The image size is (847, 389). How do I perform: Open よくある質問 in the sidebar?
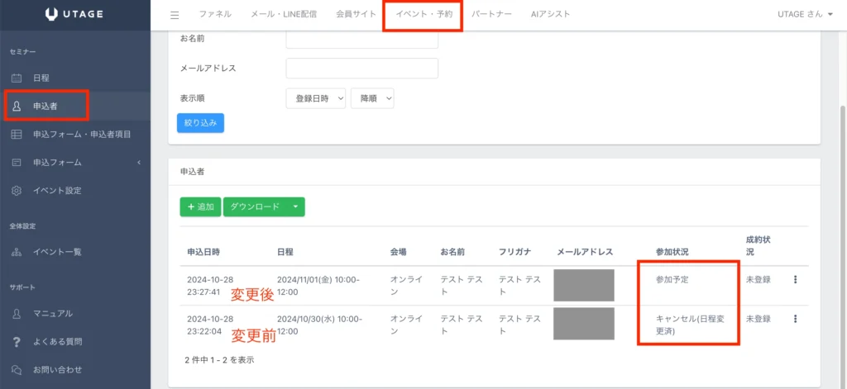tap(57, 342)
